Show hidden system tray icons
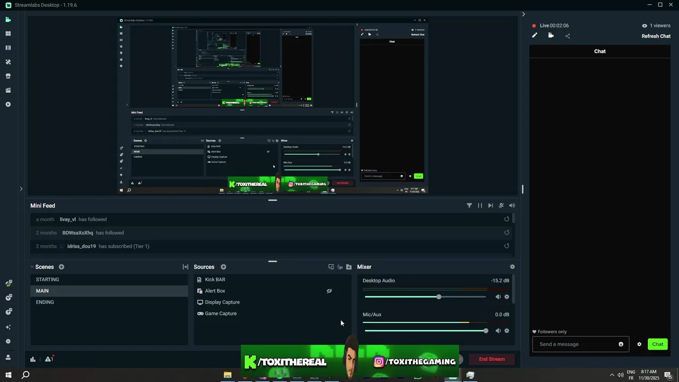679x382 pixels. pyautogui.click(x=612, y=375)
